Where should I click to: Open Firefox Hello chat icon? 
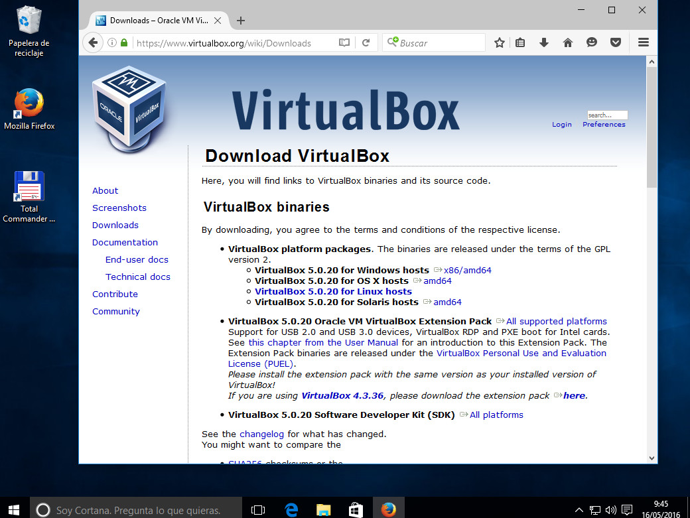tap(592, 42)
